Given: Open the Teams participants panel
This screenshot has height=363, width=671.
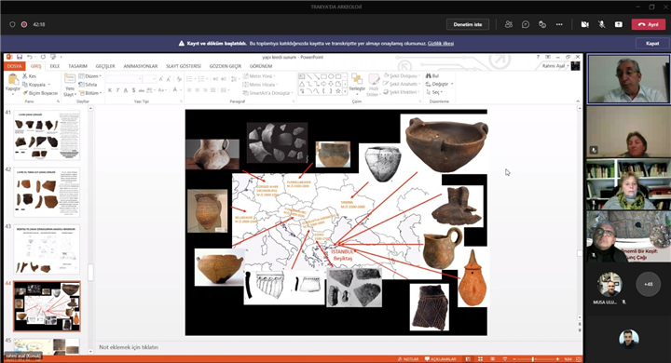Looking at the screenshot, I should click(x=509, y=24).
